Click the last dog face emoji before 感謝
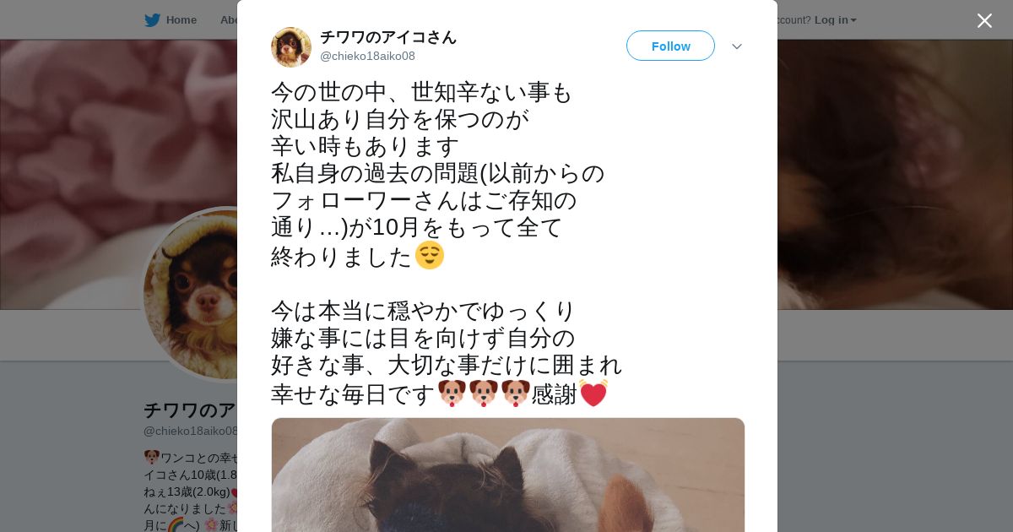This screenshot has height=532, width=1013. click(x=516, y=394)
